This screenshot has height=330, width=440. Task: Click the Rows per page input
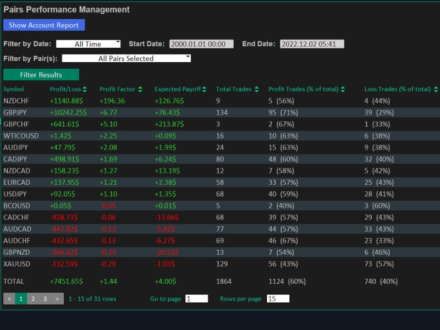click(x=278, y=299)
